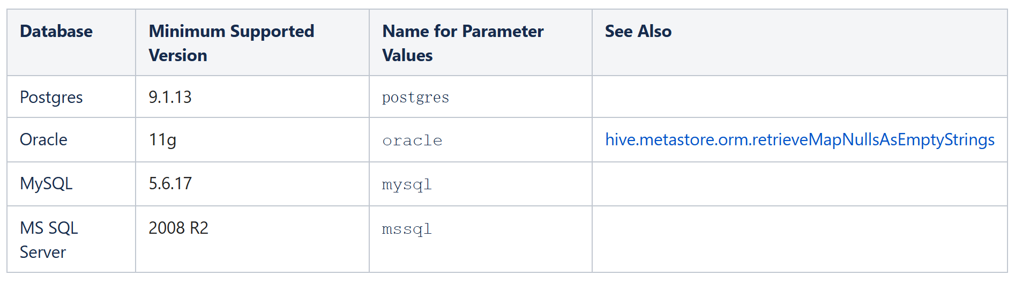
Task: Click the empty See Also cell for MySQL
Action: (799, 184)
